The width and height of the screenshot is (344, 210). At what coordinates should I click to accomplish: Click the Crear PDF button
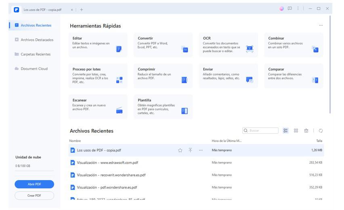pos(34,195)
